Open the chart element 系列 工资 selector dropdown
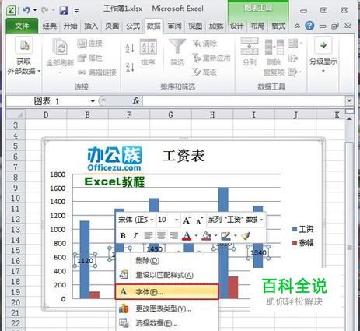Viewport: 360px width, 331px height. point(261,220)
